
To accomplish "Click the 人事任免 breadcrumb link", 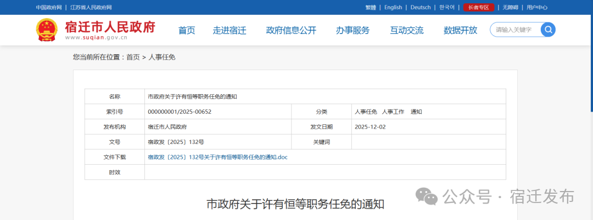I will tap(161, 57).
